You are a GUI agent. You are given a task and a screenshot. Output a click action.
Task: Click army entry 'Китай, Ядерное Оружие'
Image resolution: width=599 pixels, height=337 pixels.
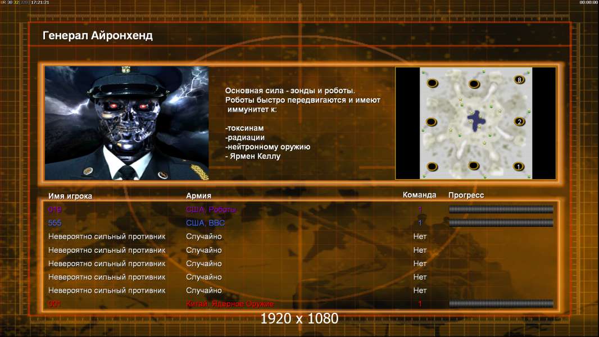(x=230, y=304)
